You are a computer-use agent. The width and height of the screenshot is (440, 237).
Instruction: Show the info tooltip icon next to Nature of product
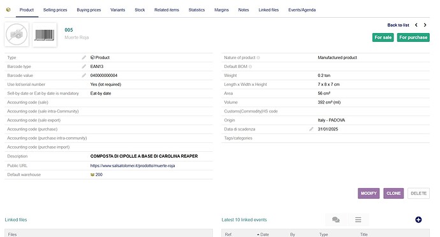click(258, 58)
